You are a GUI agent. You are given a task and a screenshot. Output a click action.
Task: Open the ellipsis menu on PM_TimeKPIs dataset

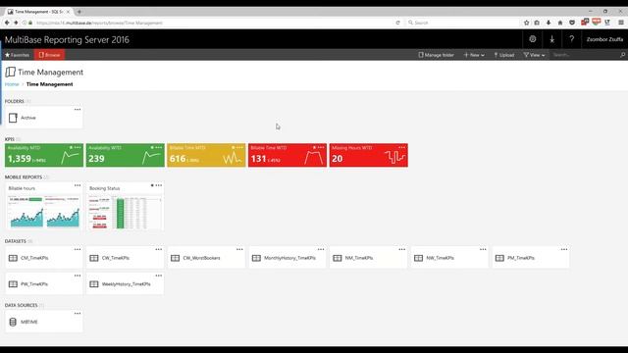[564, 249]
